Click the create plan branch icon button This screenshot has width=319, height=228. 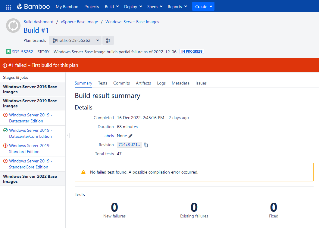point(108,40)
